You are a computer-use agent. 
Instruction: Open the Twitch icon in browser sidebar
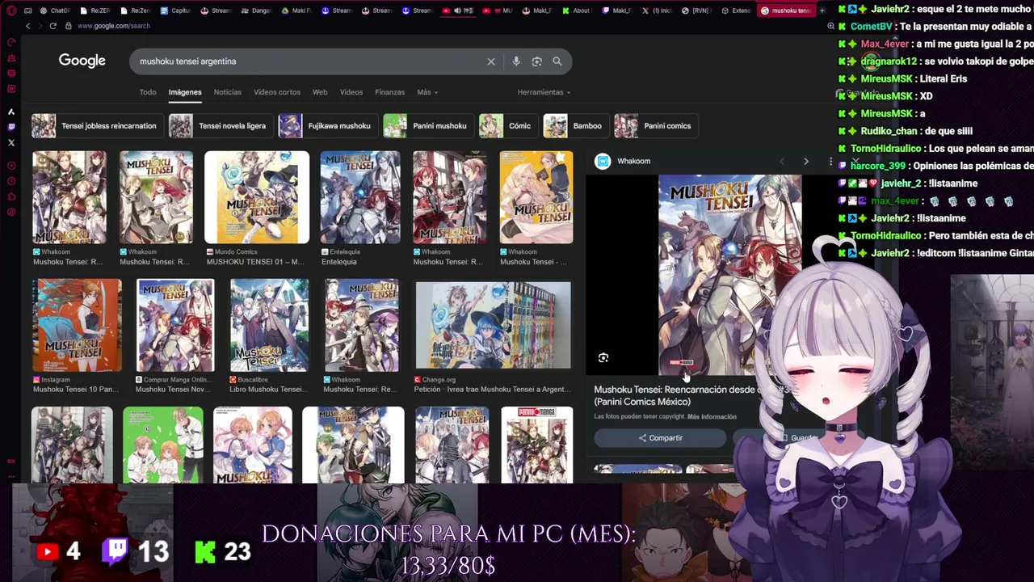11,127
